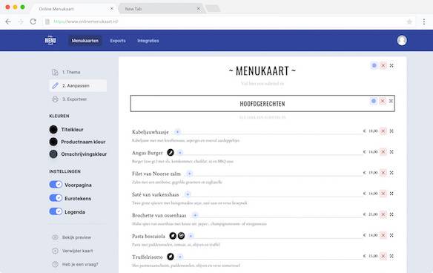Toggle the Voorpagina switch
433x273 pixels.
coord(56,185)
